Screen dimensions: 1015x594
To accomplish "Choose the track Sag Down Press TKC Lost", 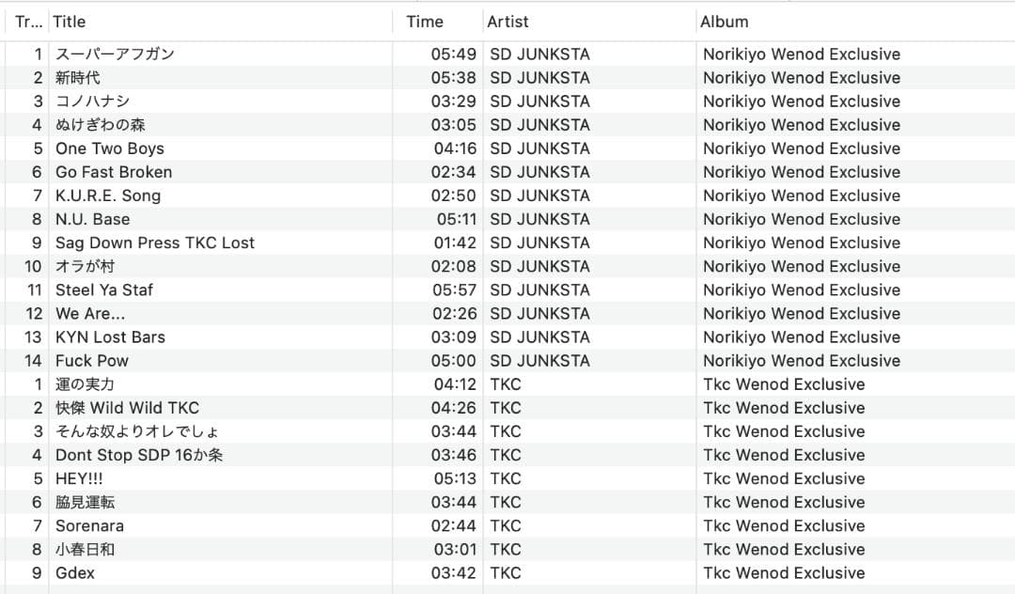I will coord(155,242).
